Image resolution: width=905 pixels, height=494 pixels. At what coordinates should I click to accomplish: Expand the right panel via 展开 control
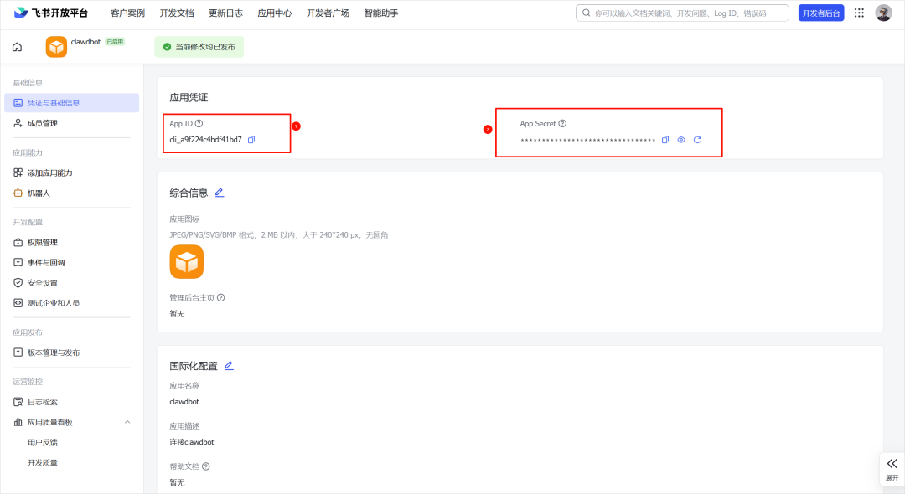pyautogui.click(x=892, y=467)
